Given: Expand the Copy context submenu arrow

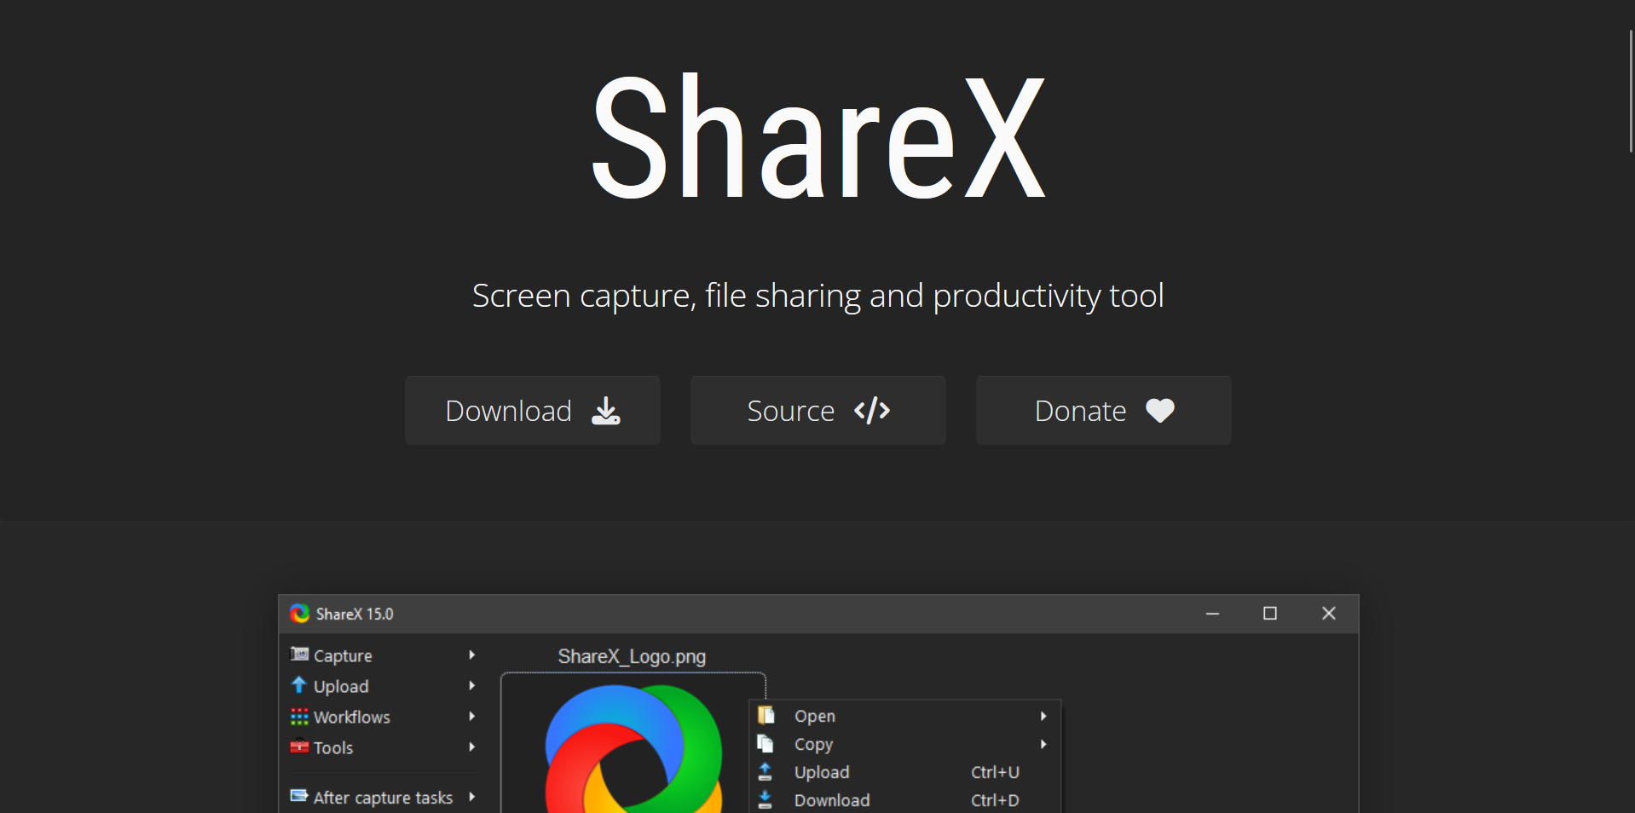Looking at the screenshot, I should pos(1043,744).
